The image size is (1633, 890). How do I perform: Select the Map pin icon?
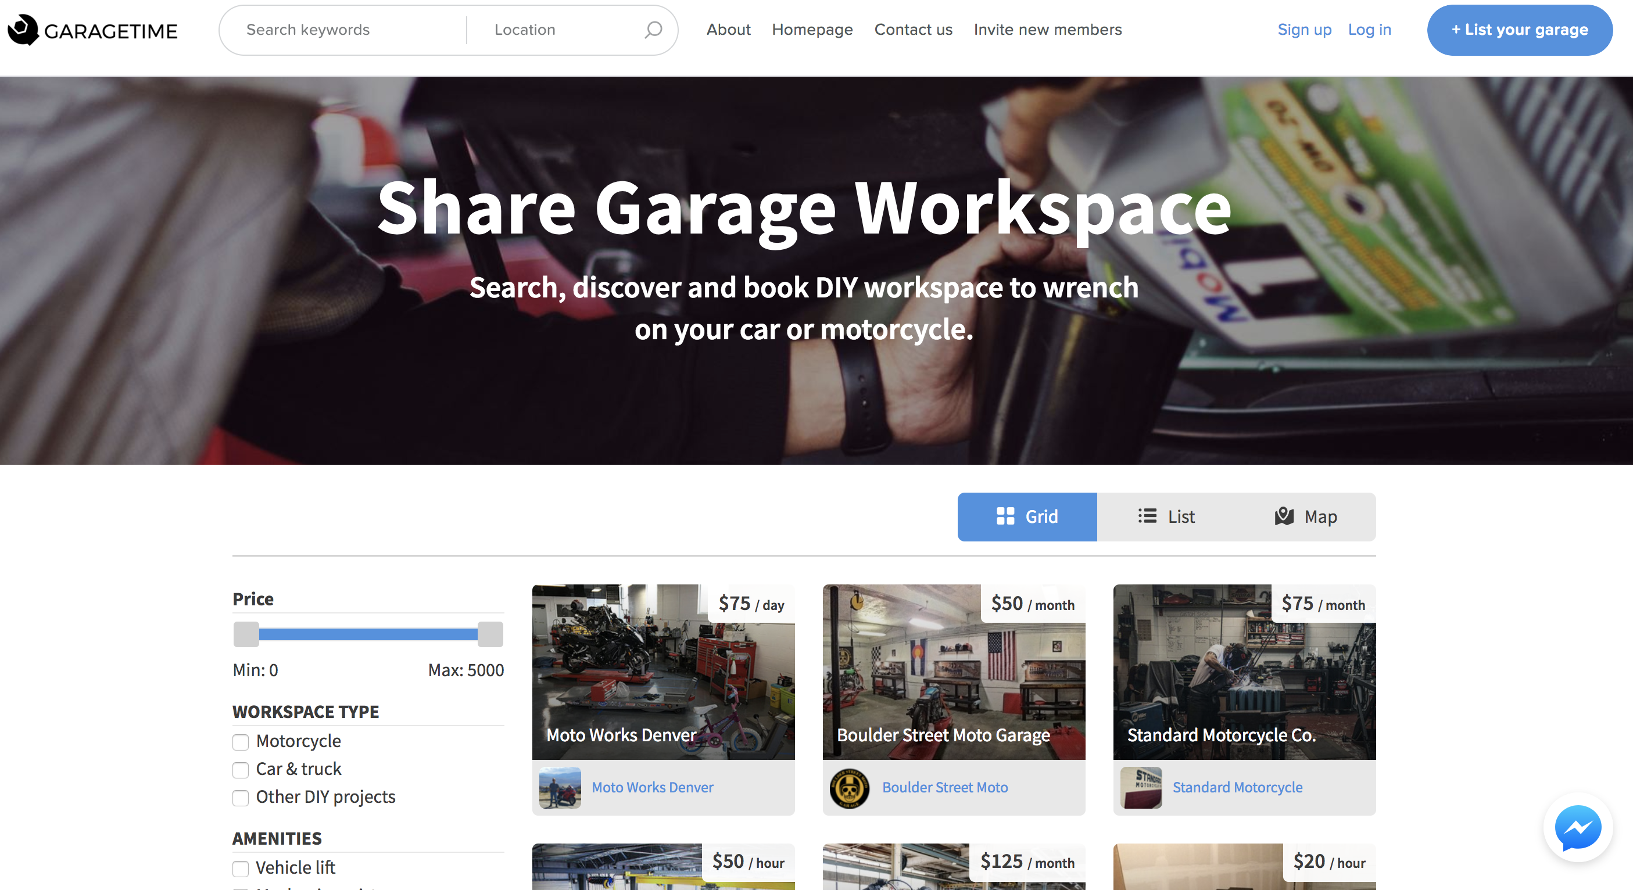point(1283,516)
